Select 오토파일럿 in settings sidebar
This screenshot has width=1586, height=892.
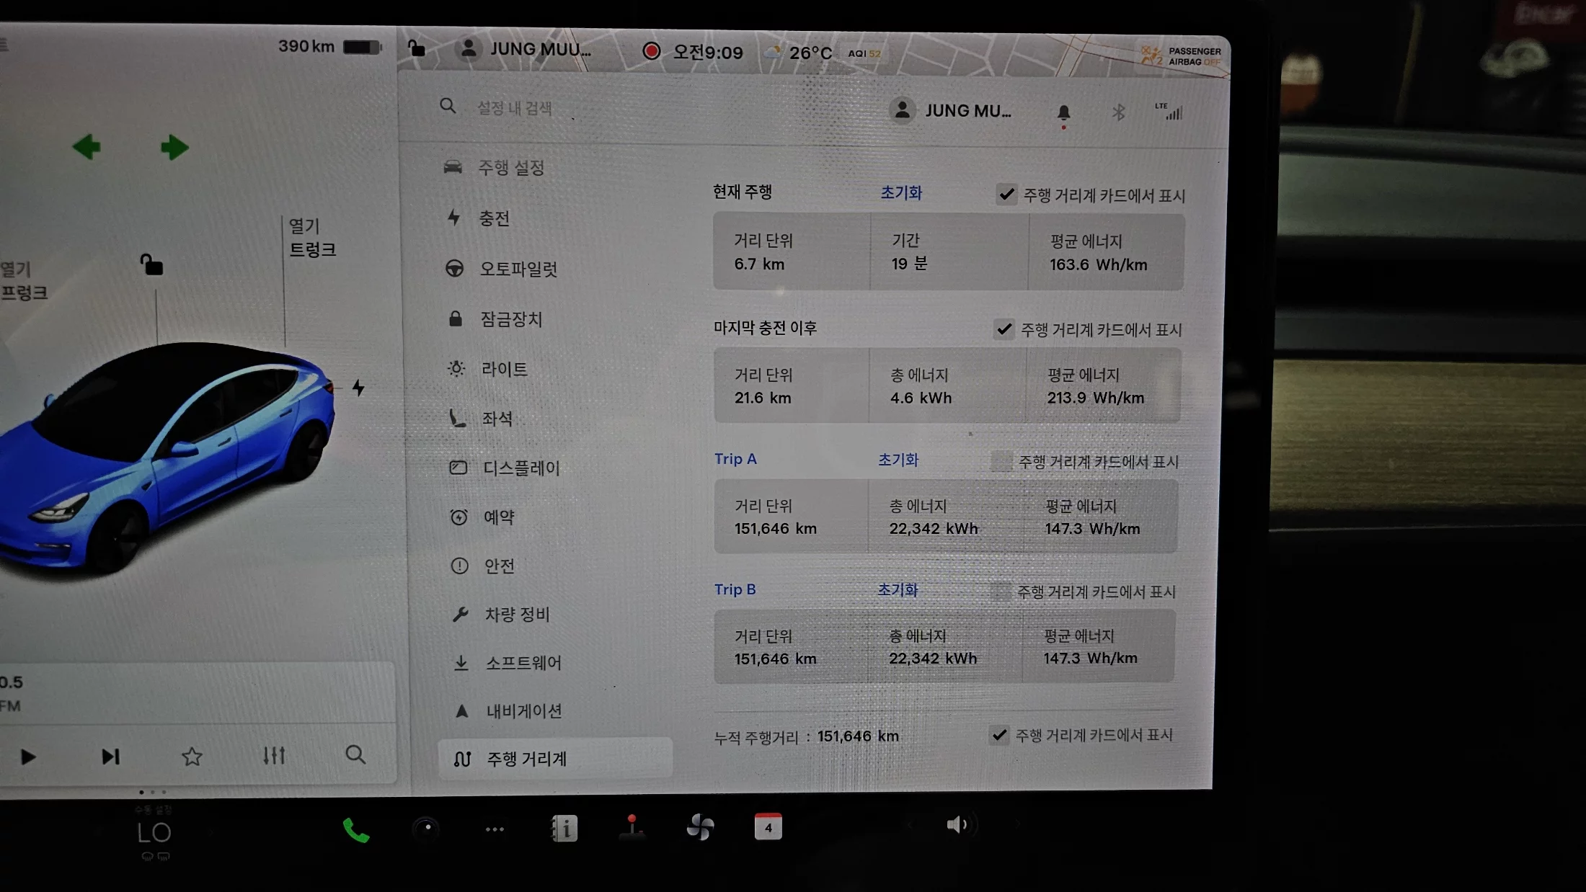518,269
